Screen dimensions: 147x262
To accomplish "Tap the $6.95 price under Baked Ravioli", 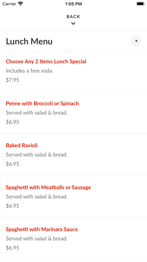I will [12, 164].
